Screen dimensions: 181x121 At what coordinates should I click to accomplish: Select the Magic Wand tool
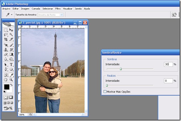11,35
